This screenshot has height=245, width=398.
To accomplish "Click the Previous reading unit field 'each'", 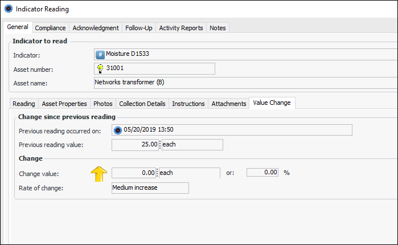I will [x=192, y=145].
